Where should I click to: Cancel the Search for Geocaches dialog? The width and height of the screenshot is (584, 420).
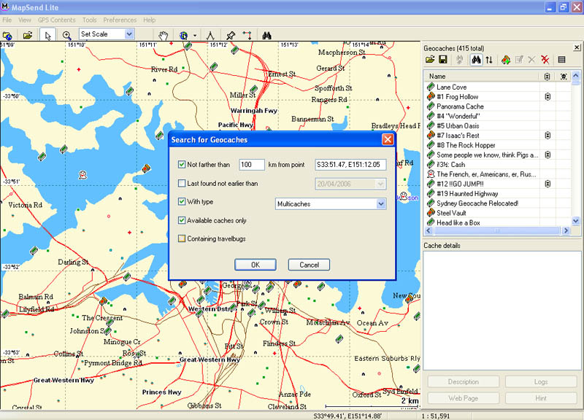(309, 265)
